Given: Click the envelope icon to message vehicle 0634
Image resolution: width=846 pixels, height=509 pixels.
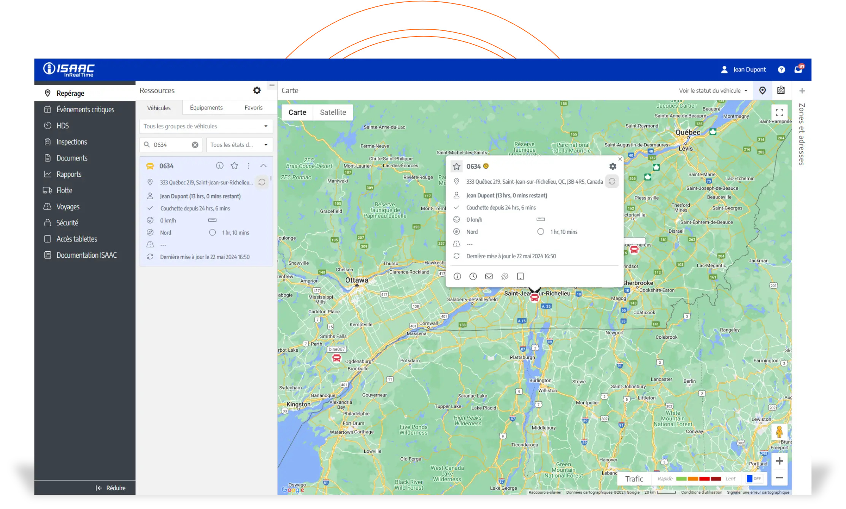Looking at the screenshot, I should click(489, 276).
